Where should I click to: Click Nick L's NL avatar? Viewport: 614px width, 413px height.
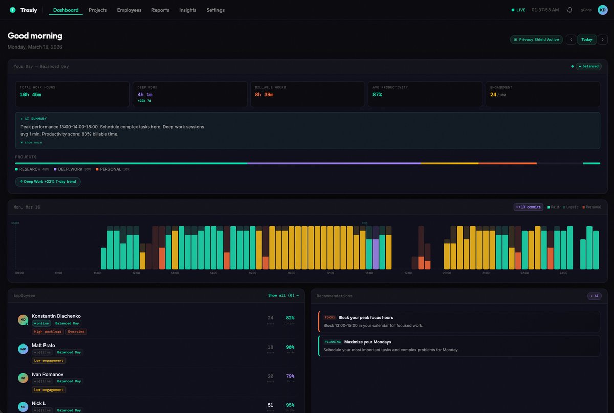[x=23, y=407]
